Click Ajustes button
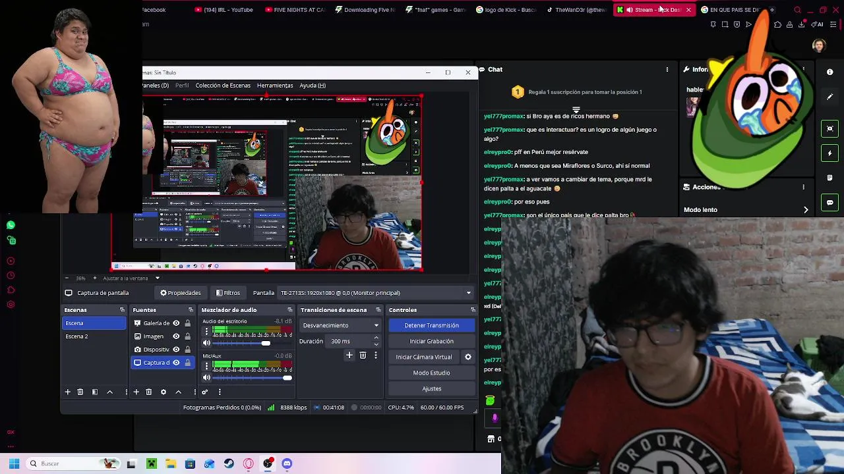Screen dimensions: 844x474 pyautogui.click(x=431, y=388)
